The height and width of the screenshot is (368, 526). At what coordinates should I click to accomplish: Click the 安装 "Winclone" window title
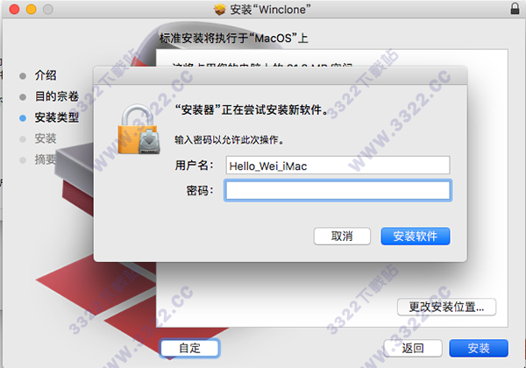270,10
